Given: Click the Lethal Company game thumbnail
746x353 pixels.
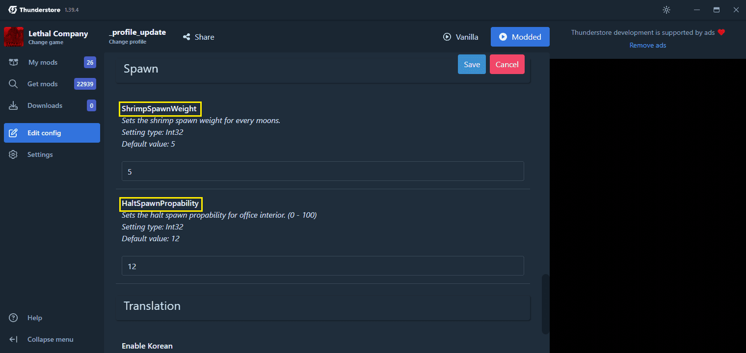Looking at the screenshot, I should coord(14,37).
